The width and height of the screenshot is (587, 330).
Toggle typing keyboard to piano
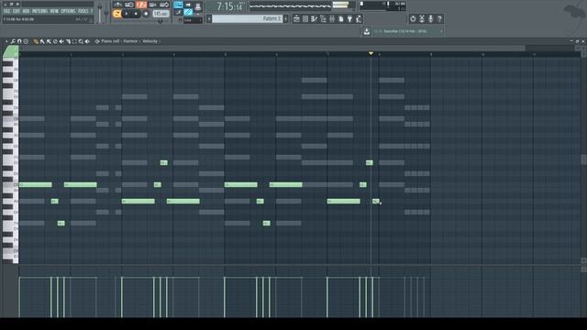click(178, 5)
